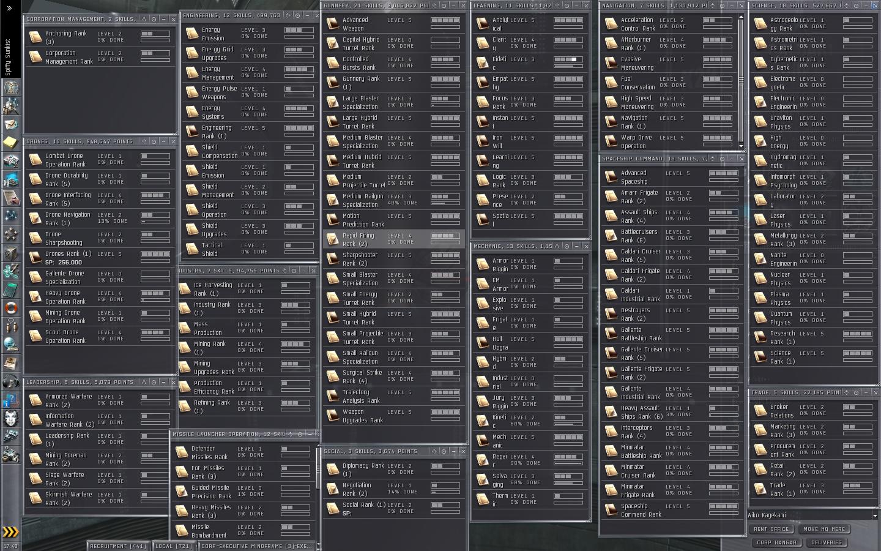Image resolution: width=881 pixels, height=551 pixels.
Task: Select the Mining Foreman Rank (2) skill text
Action: tap(66, 459)
